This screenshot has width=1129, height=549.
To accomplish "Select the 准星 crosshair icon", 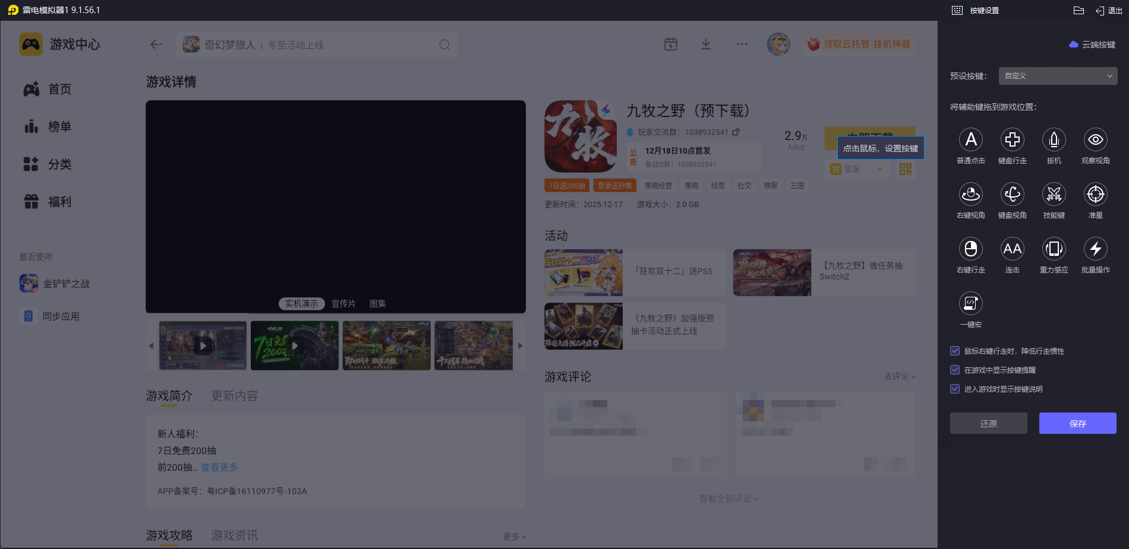I will (1096, 195).
